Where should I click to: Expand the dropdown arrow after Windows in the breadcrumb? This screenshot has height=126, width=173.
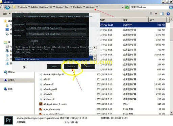coord(97,7)
